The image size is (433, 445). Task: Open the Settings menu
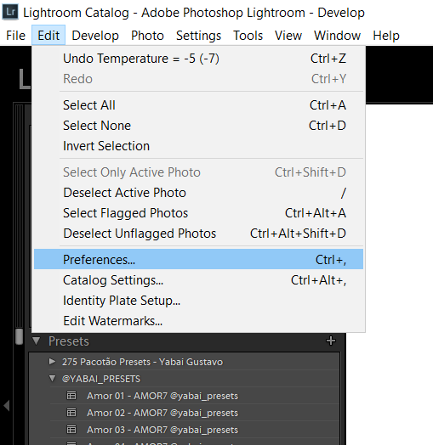[198, 36]
